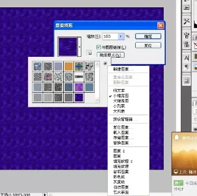Click the green 推广 tag in QQ popup
This screenshot has width=197, height=196.
click(x=178, y=183)
